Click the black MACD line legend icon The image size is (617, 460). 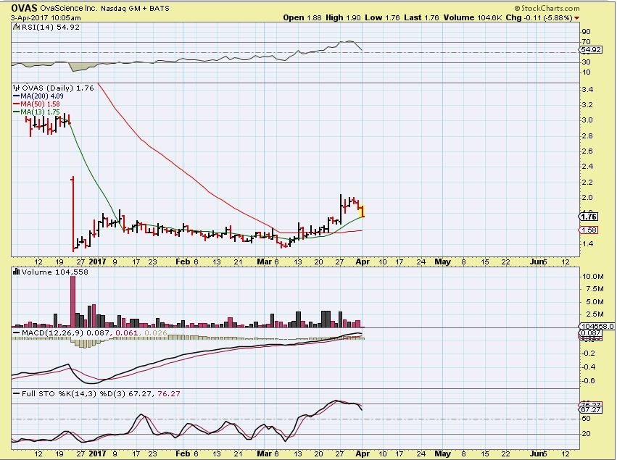pyautogui.click(x=15, y=331)
